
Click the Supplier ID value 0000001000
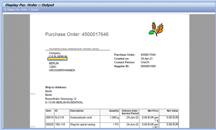point(148,66)
